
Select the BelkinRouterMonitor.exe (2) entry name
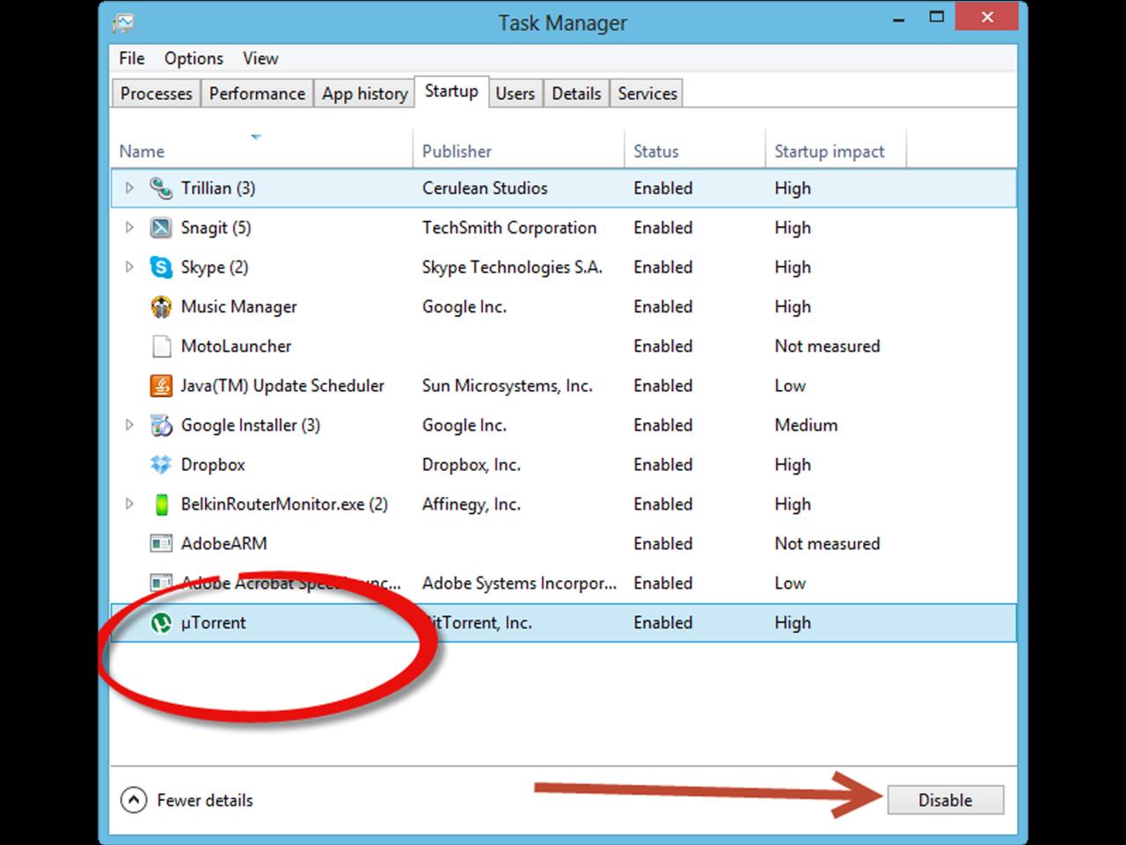click(x=284, y=504)
